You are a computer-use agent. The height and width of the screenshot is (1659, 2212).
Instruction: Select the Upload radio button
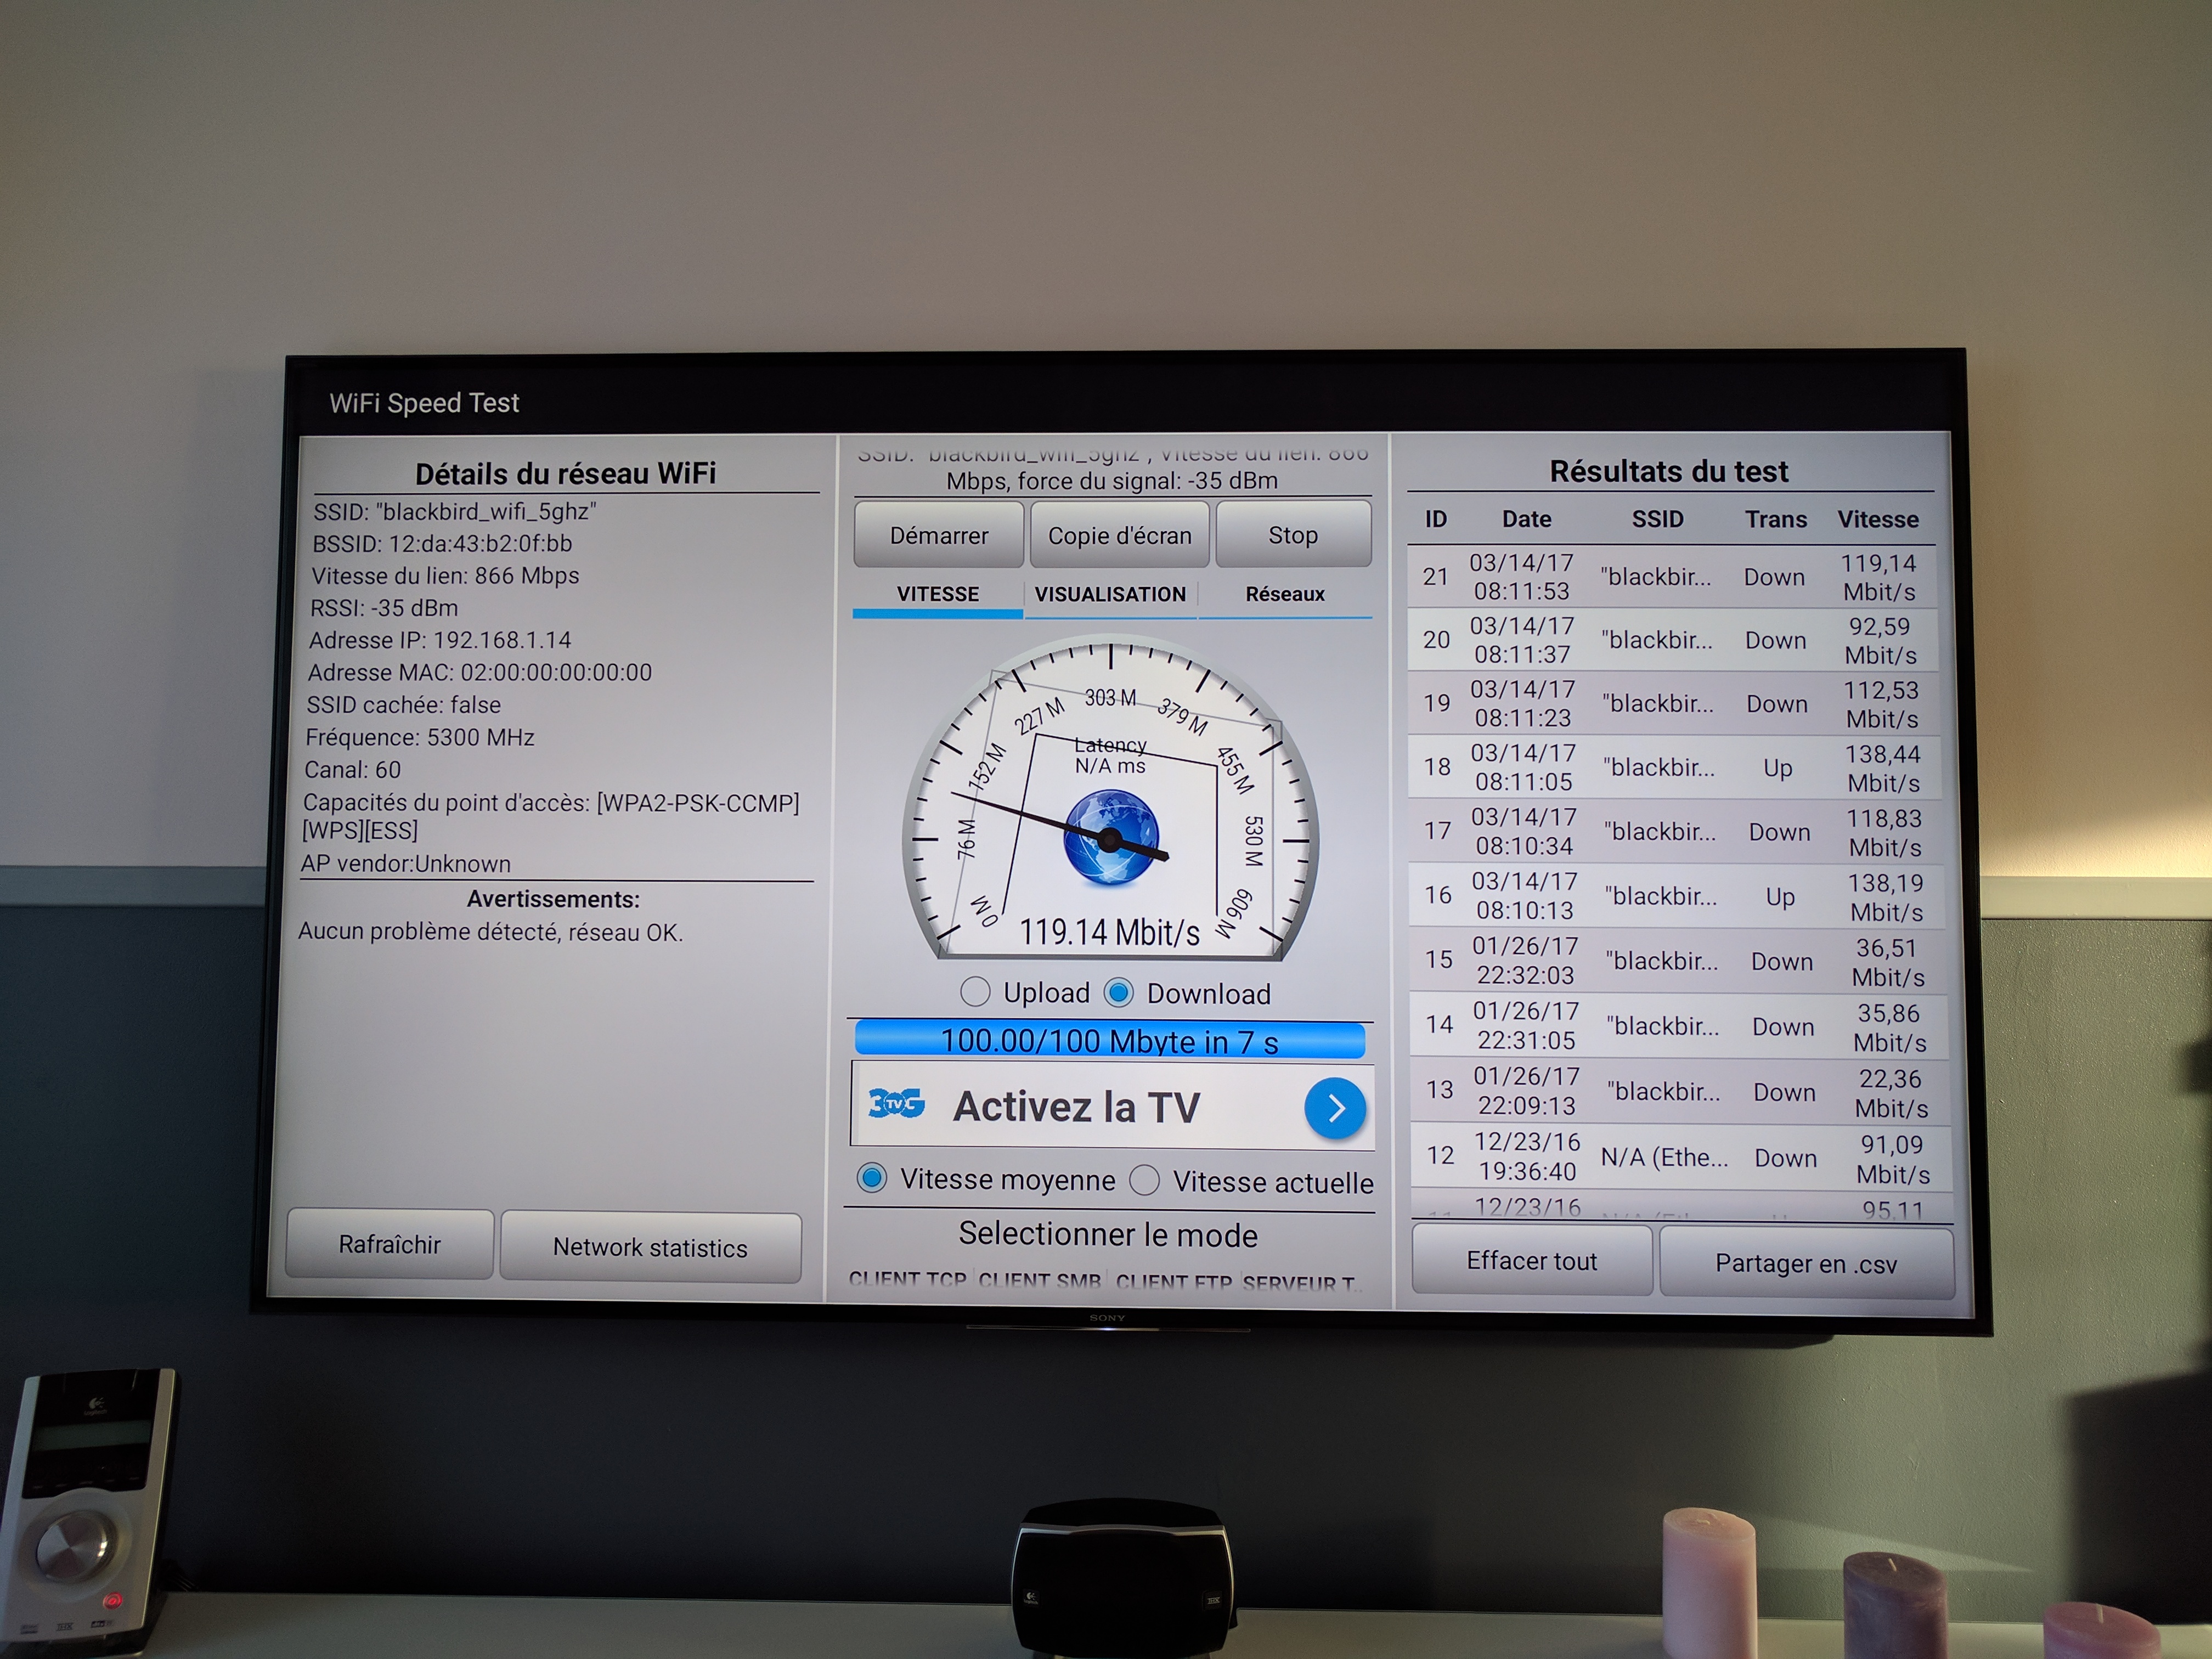[x=975, y=992]
